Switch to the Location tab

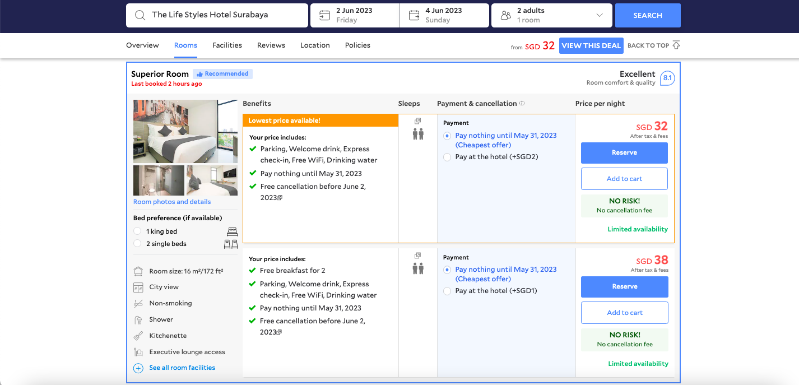pos(315,45)
